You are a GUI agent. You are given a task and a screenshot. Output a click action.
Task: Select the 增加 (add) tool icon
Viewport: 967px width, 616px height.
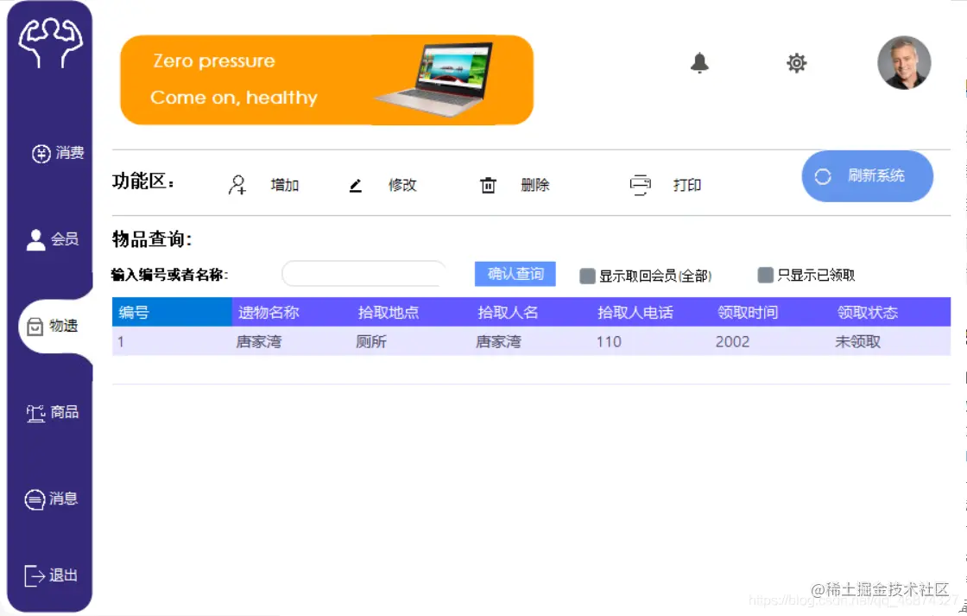click(x=236, y=184)
